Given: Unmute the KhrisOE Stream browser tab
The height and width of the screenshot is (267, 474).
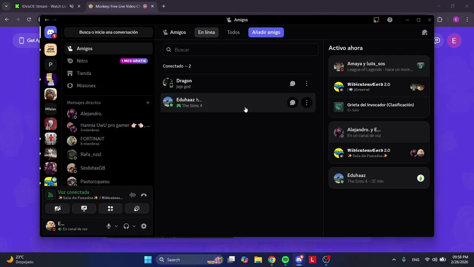Looking at the screenshot, I should [71, 6].
